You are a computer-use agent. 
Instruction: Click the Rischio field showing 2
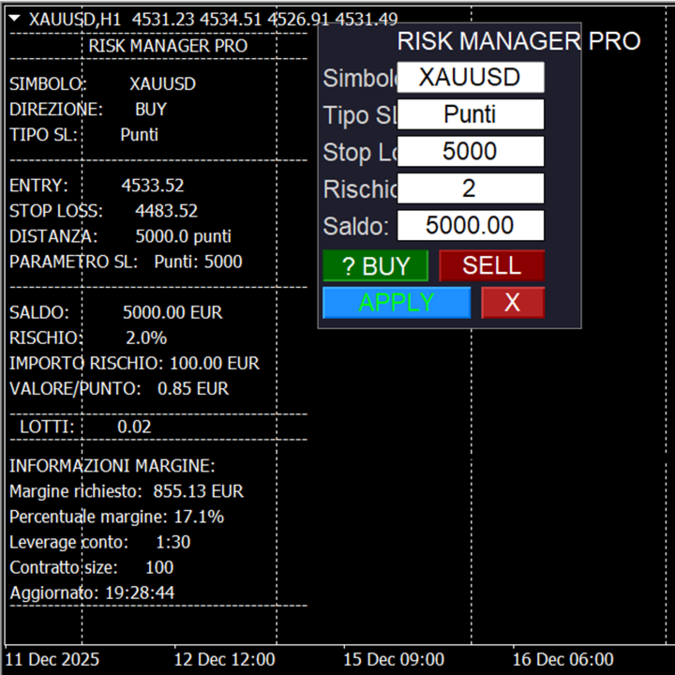(x=471, y=188)
